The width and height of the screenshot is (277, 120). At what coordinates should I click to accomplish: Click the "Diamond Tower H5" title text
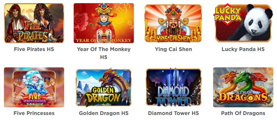click(x=173, y=113)
